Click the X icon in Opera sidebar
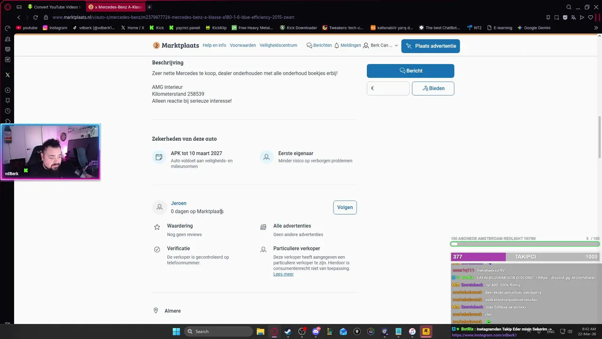Image resolution: width=602 pixels, height=339 pixels. click(x=8, y=75)
